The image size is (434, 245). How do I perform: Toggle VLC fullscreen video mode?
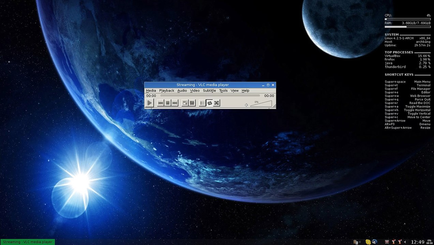pyautogui.click(x=185, y=103)
